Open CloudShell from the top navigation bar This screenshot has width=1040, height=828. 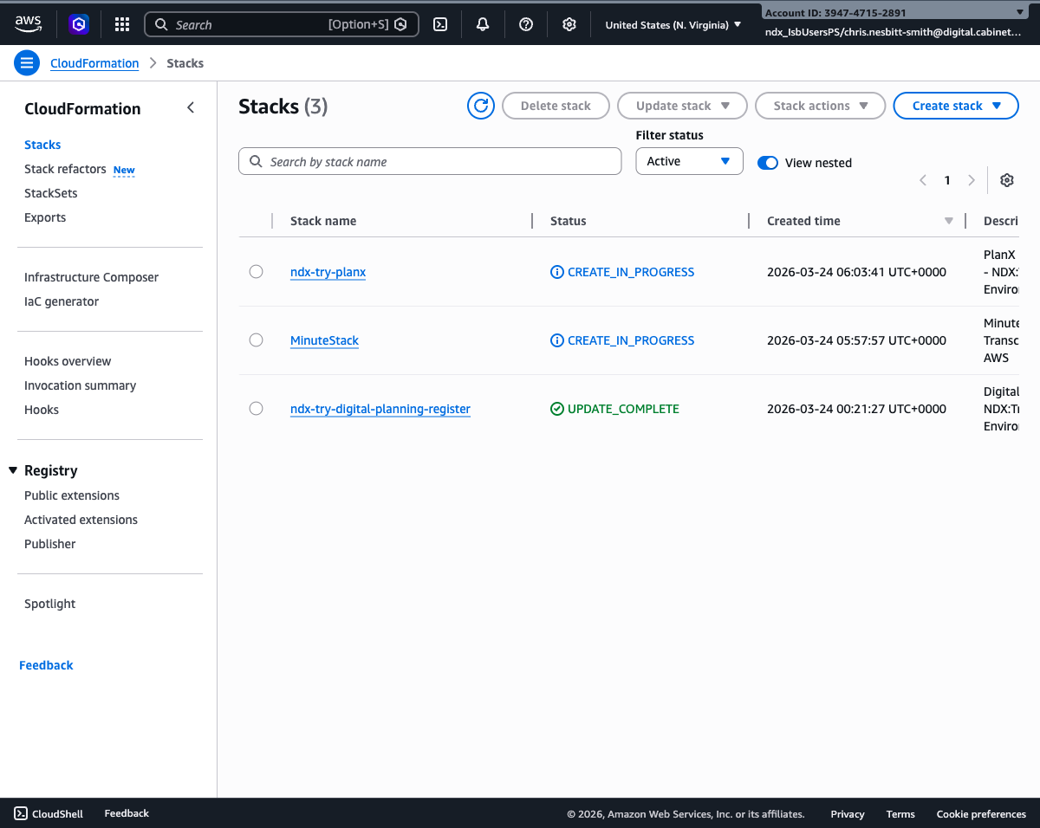tap(440, 24)
